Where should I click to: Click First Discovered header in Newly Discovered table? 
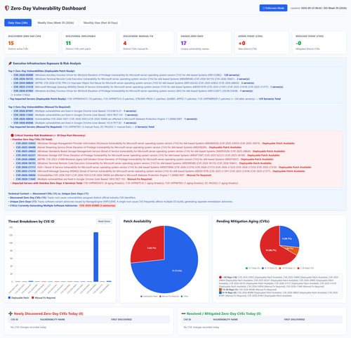click(x=121, y=320)
